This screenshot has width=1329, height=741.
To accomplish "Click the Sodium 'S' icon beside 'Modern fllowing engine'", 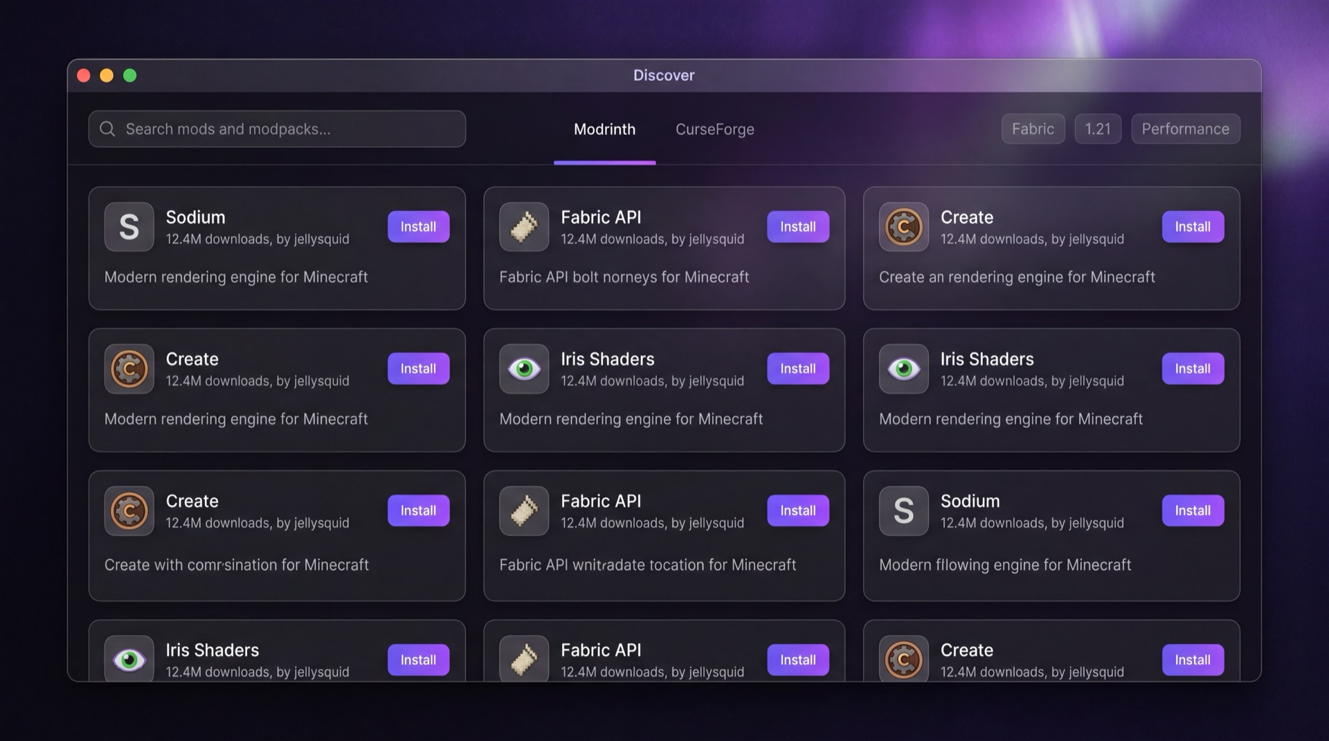I will (904, 511).
